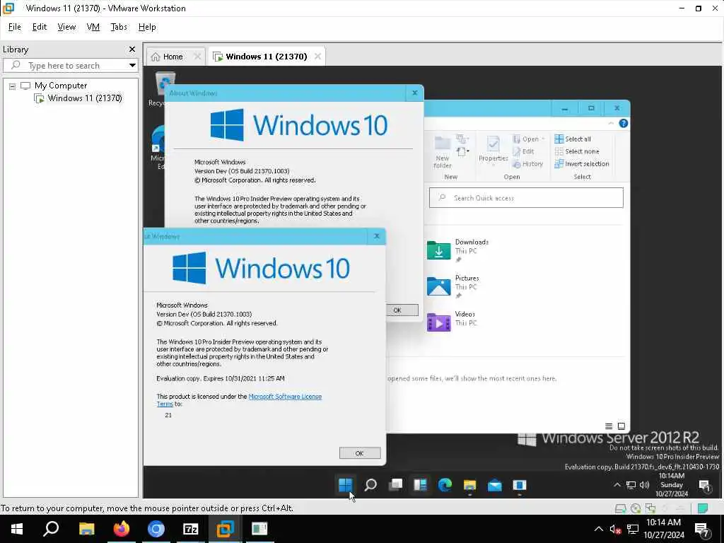Open host File Explorer taskbar icon
This screenshot has height=543, width=724.
click(86, 529)
